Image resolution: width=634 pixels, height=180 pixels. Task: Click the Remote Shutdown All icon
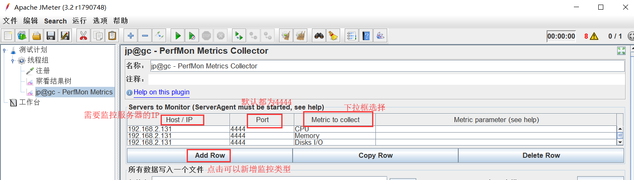(267, 36)
